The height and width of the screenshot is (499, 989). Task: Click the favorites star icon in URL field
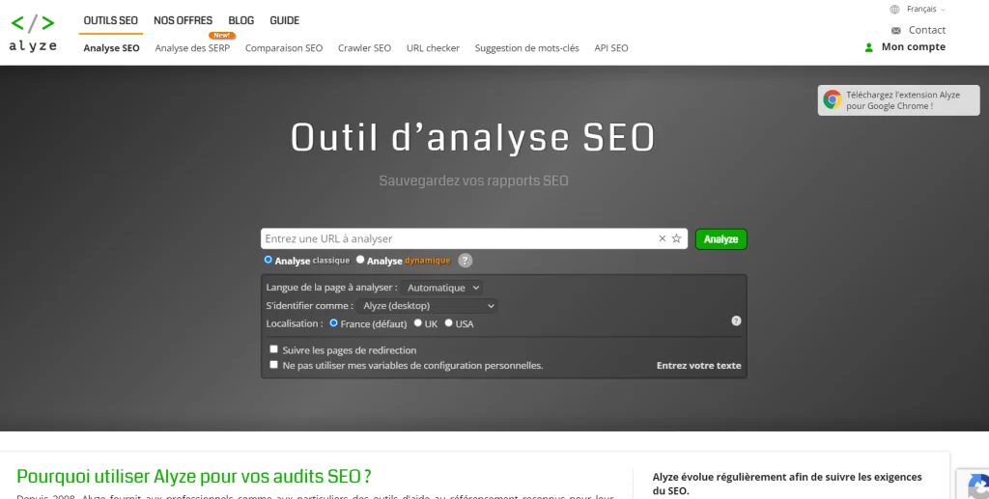[x=677, y=238]
